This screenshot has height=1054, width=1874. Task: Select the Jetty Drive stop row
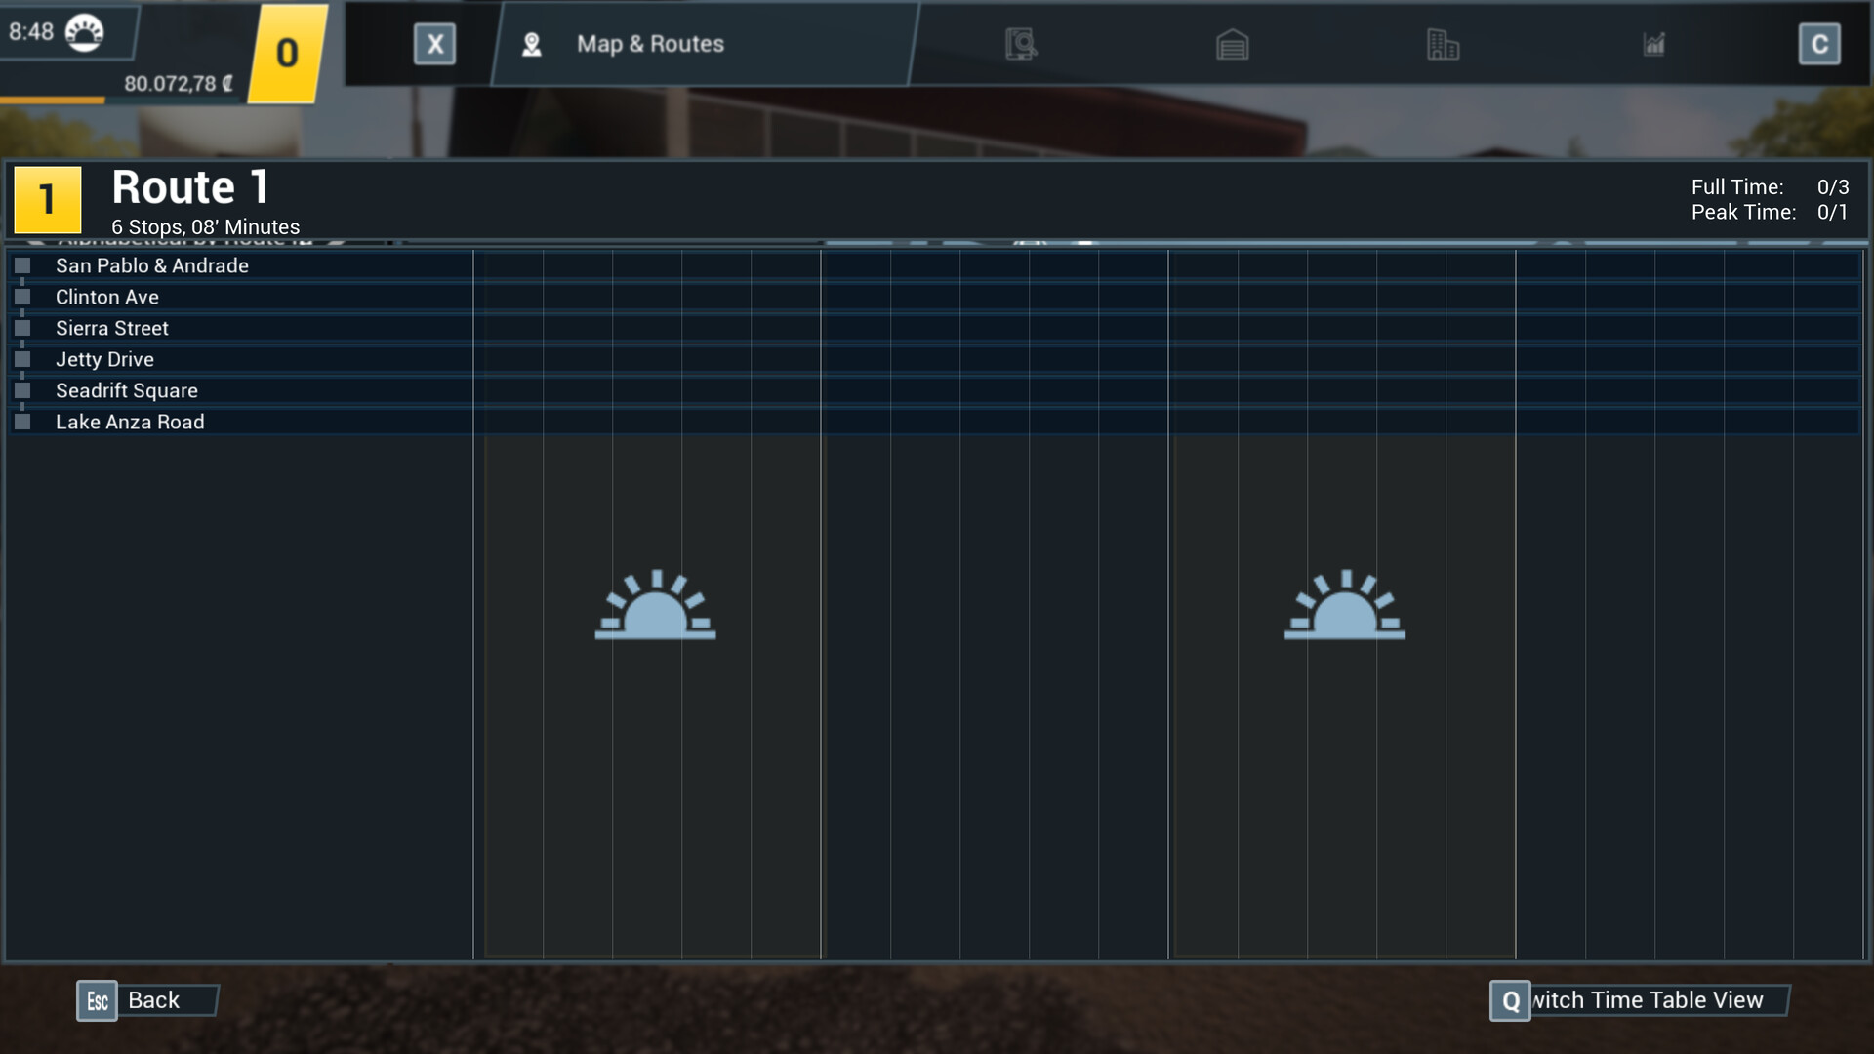[x=103, y=359]
